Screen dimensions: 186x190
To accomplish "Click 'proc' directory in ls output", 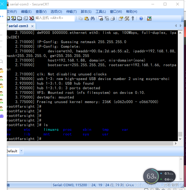I will point(67,130).
